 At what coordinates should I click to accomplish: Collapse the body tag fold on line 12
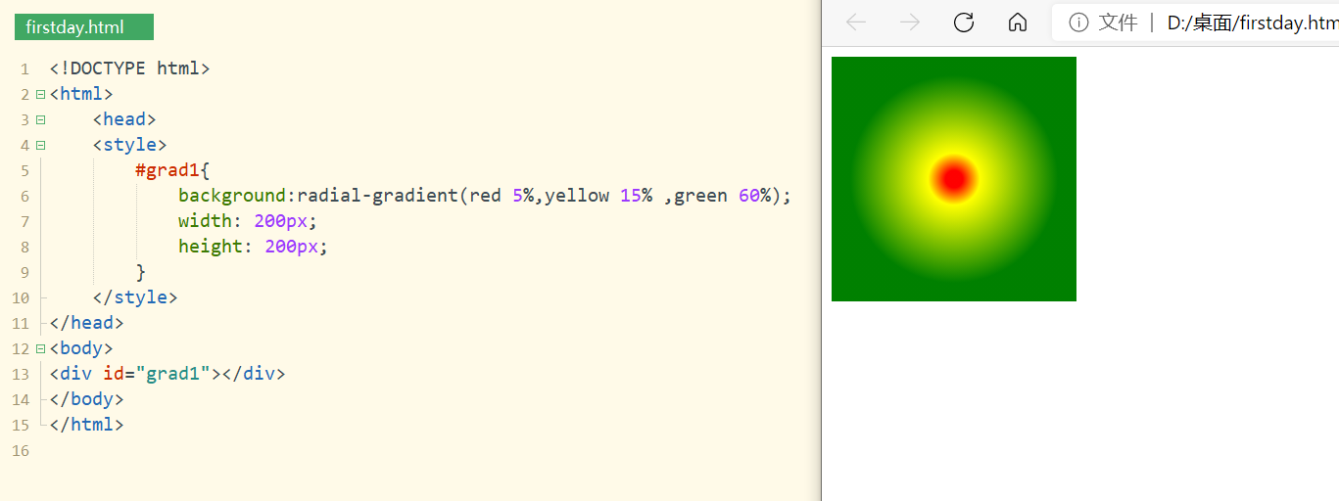(40, 349)
